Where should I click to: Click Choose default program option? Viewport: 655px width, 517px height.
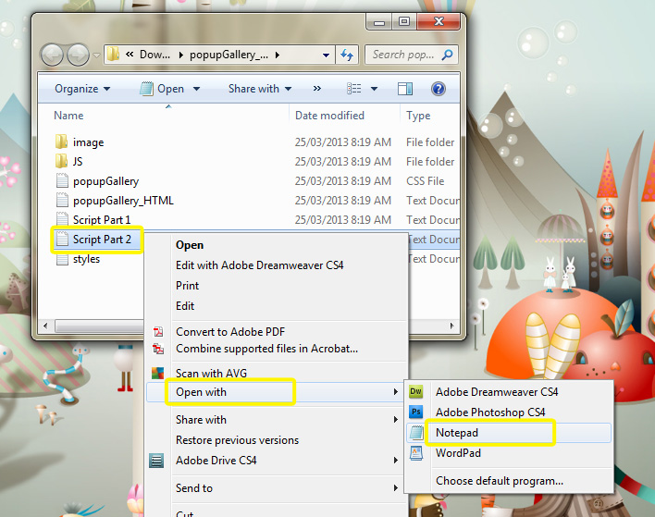click(x=500, y=481)
